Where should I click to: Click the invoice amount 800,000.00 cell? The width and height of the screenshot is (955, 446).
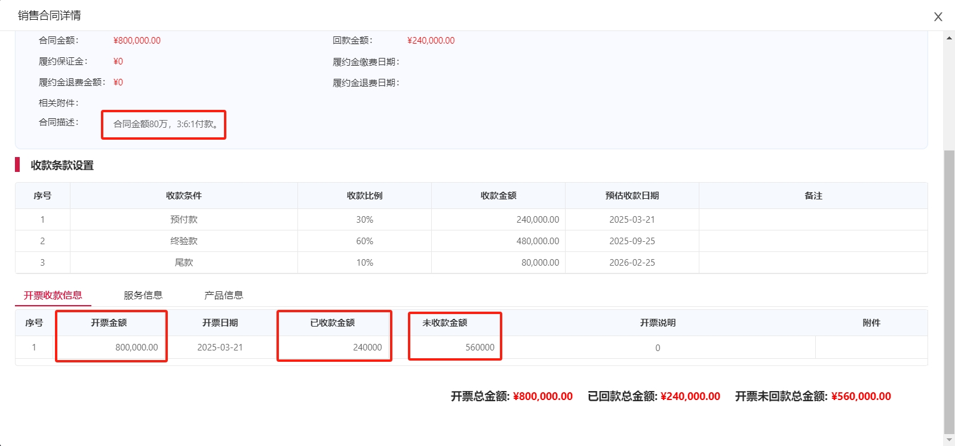[x=109, y=347]
